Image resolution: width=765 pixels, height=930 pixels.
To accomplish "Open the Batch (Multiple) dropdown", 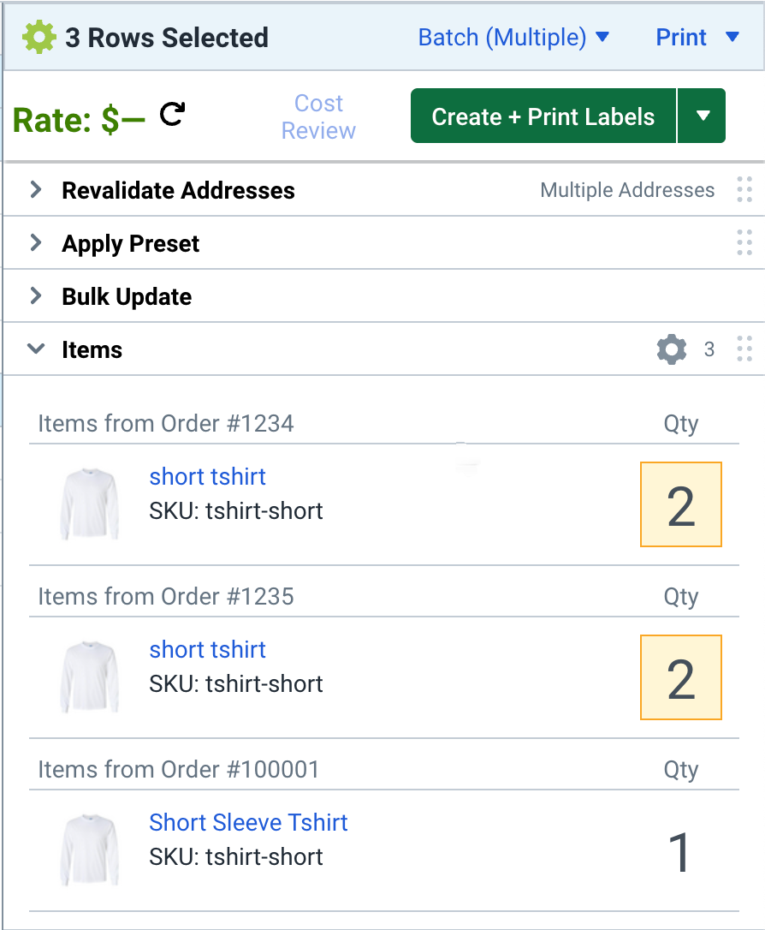I will pos(513,37).
